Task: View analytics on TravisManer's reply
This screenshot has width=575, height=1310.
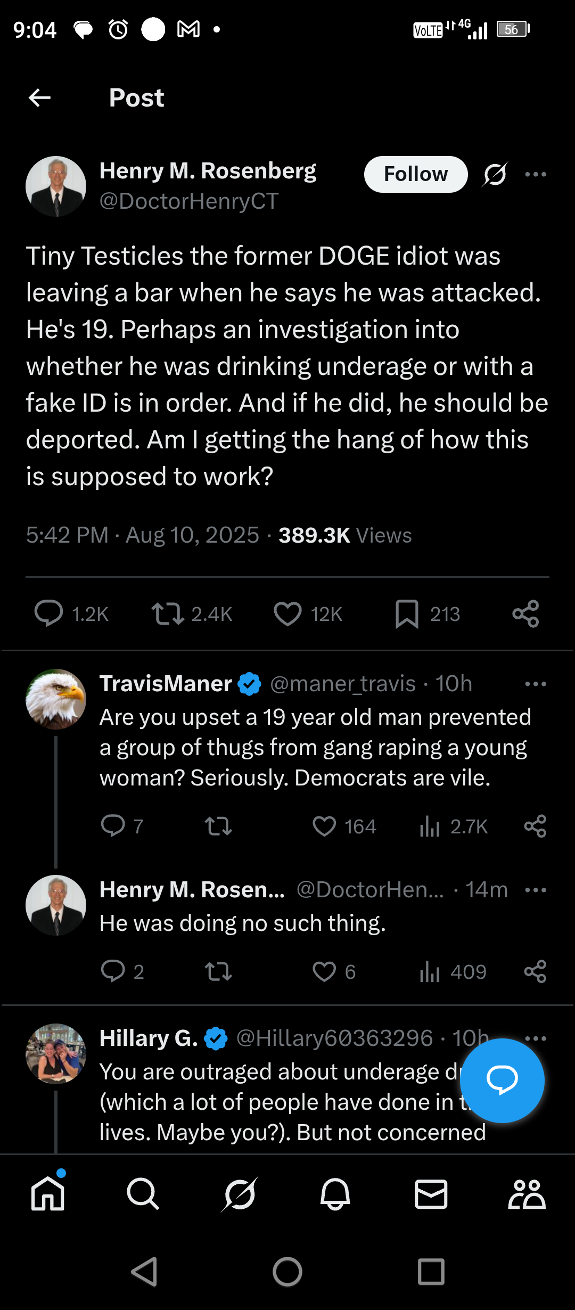Action: (430, 826)
